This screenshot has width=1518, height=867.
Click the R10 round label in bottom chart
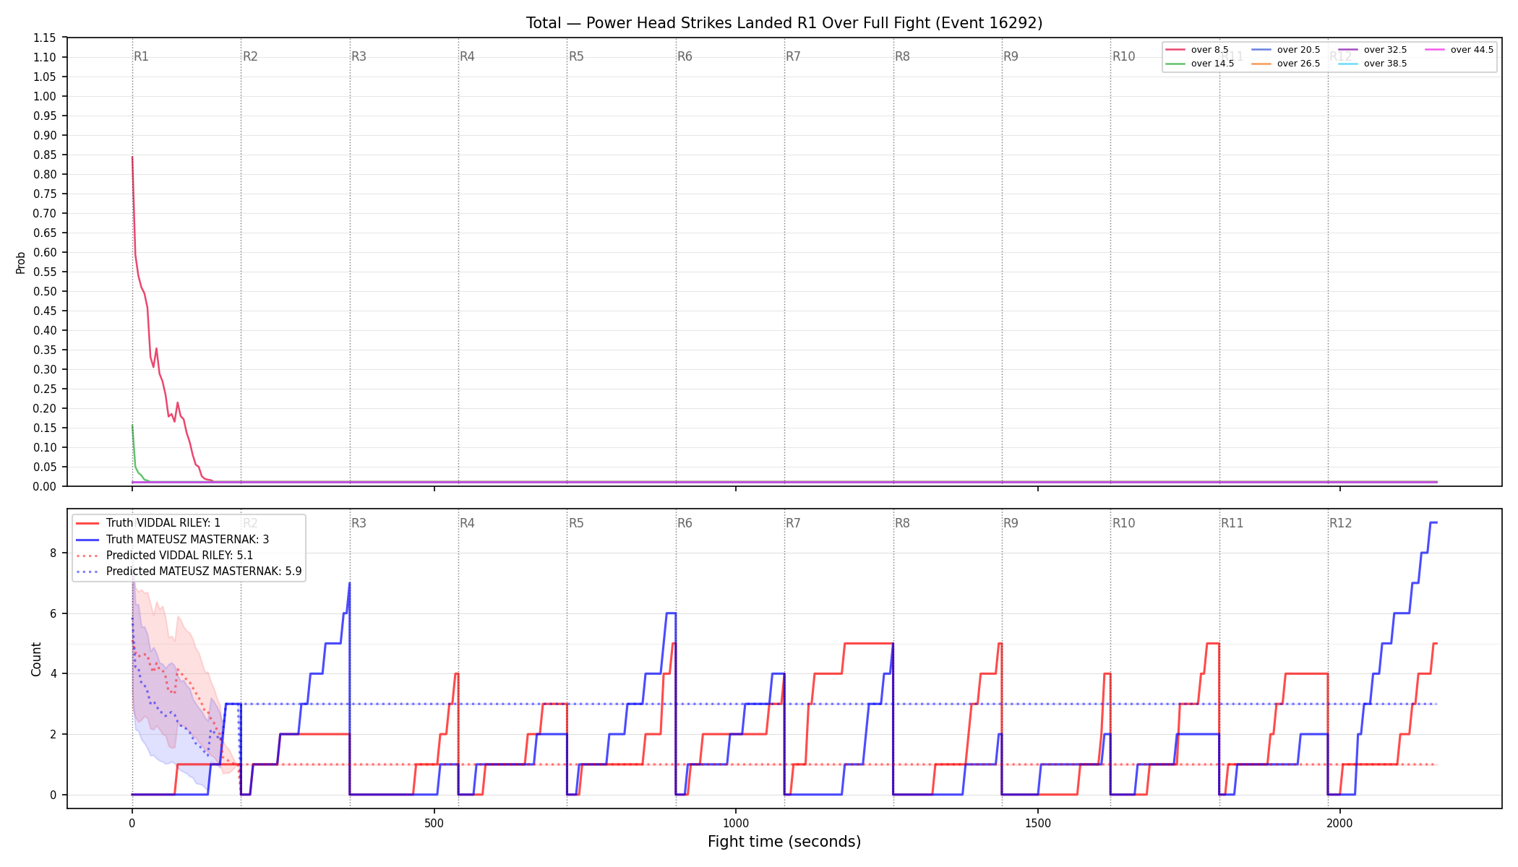1123,523
